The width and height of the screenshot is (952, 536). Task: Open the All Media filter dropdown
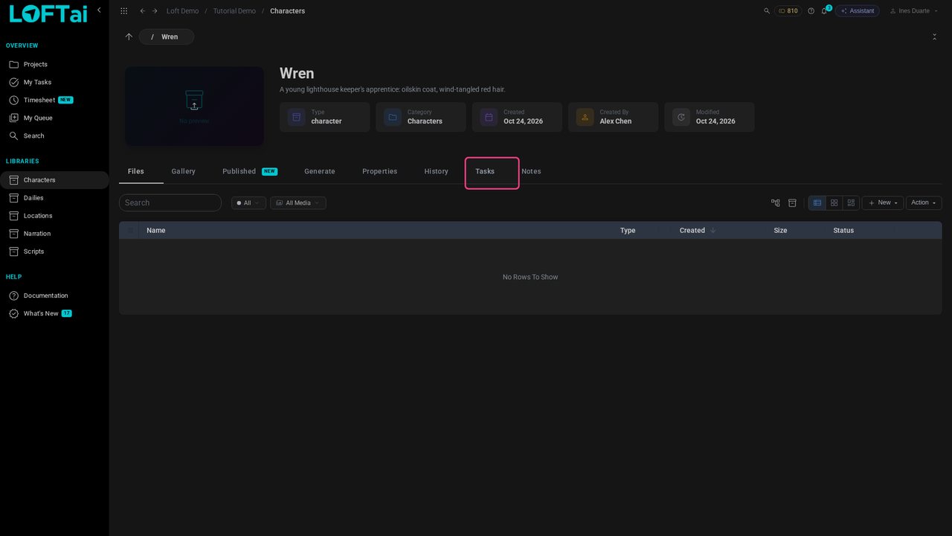point(297,202)
